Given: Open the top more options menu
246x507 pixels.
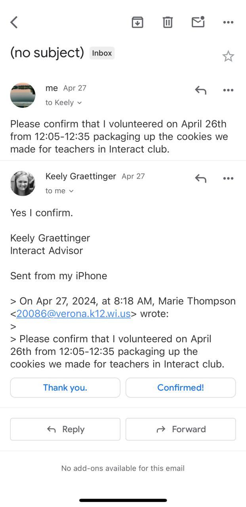Looking at the screenshot, I should point(228,22).
